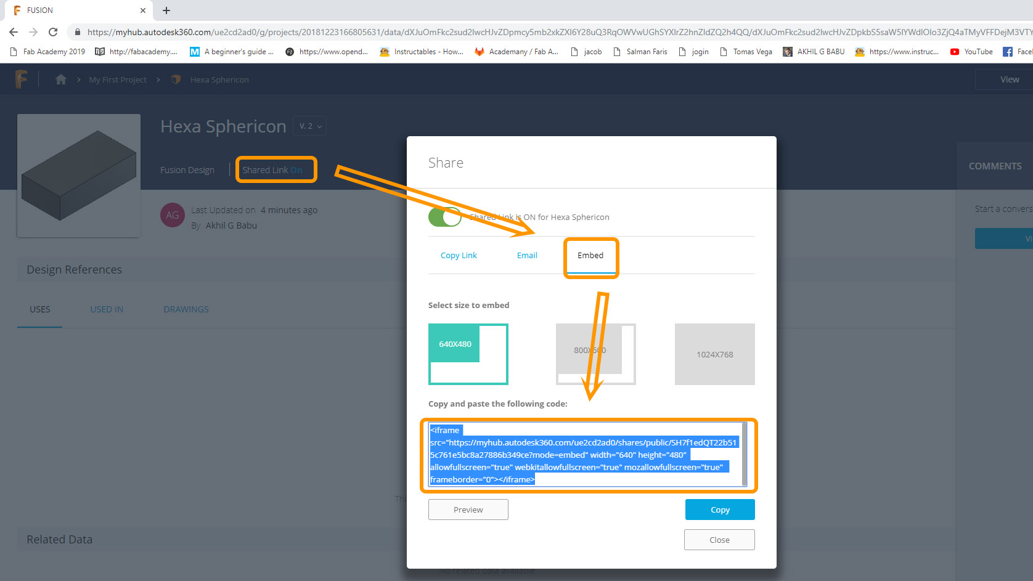Image resolution: width=1033 pixels, height=581 pixels.
Task: Switch to the USED IN tab
Action: [x=107, y=309]
